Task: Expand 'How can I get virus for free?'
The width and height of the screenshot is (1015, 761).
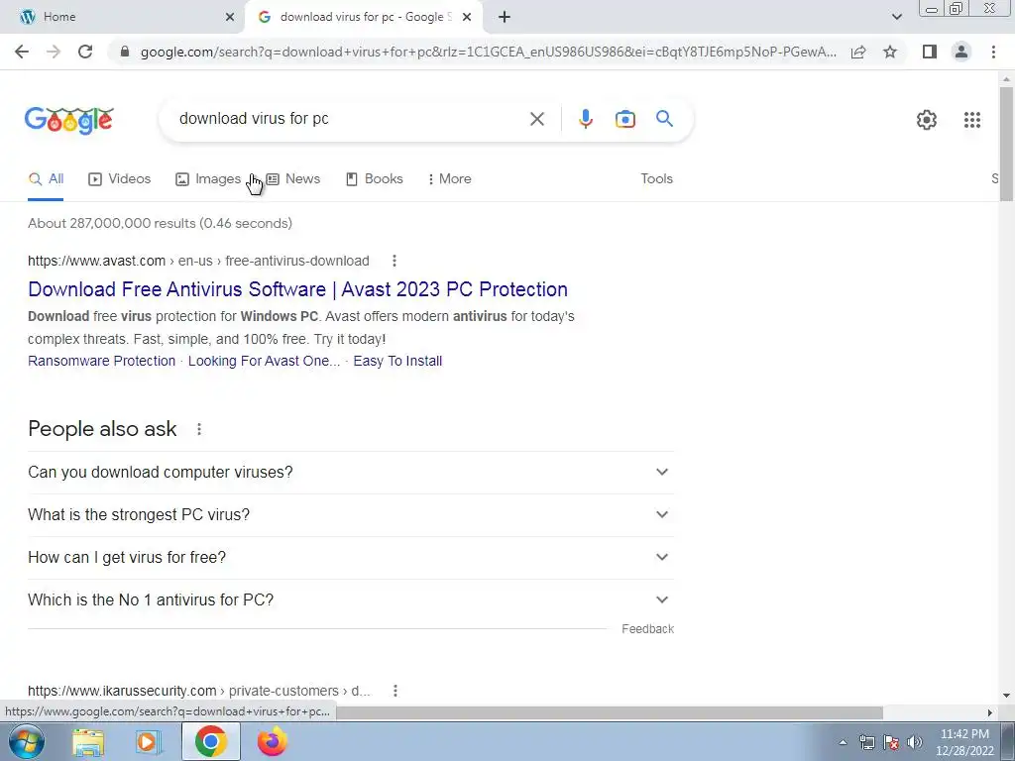Action: pos(351,557)
